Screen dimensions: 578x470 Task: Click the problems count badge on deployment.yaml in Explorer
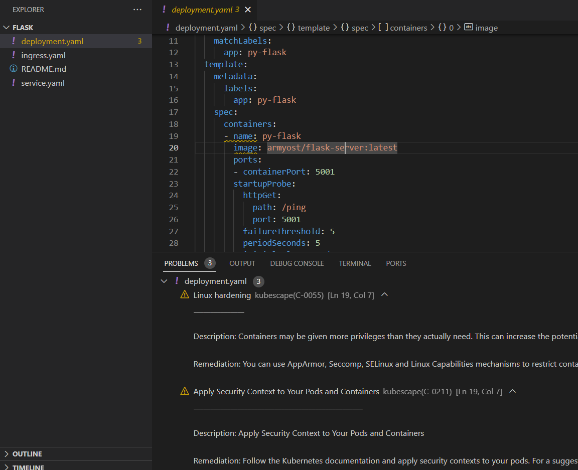[x=139, y=41]
